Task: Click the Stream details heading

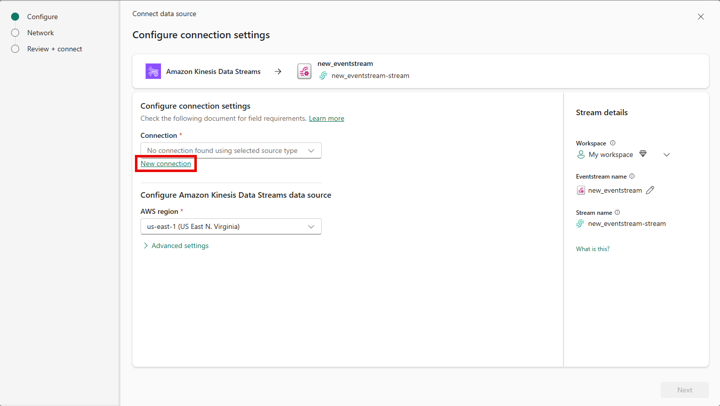Action: click(602, 113)
